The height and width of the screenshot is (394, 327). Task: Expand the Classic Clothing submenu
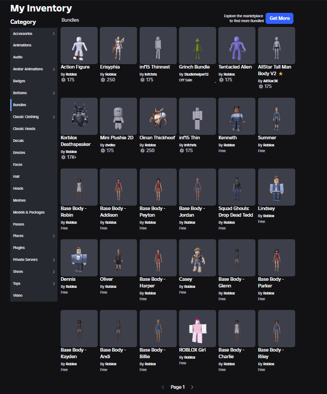[x=54, y=117]
